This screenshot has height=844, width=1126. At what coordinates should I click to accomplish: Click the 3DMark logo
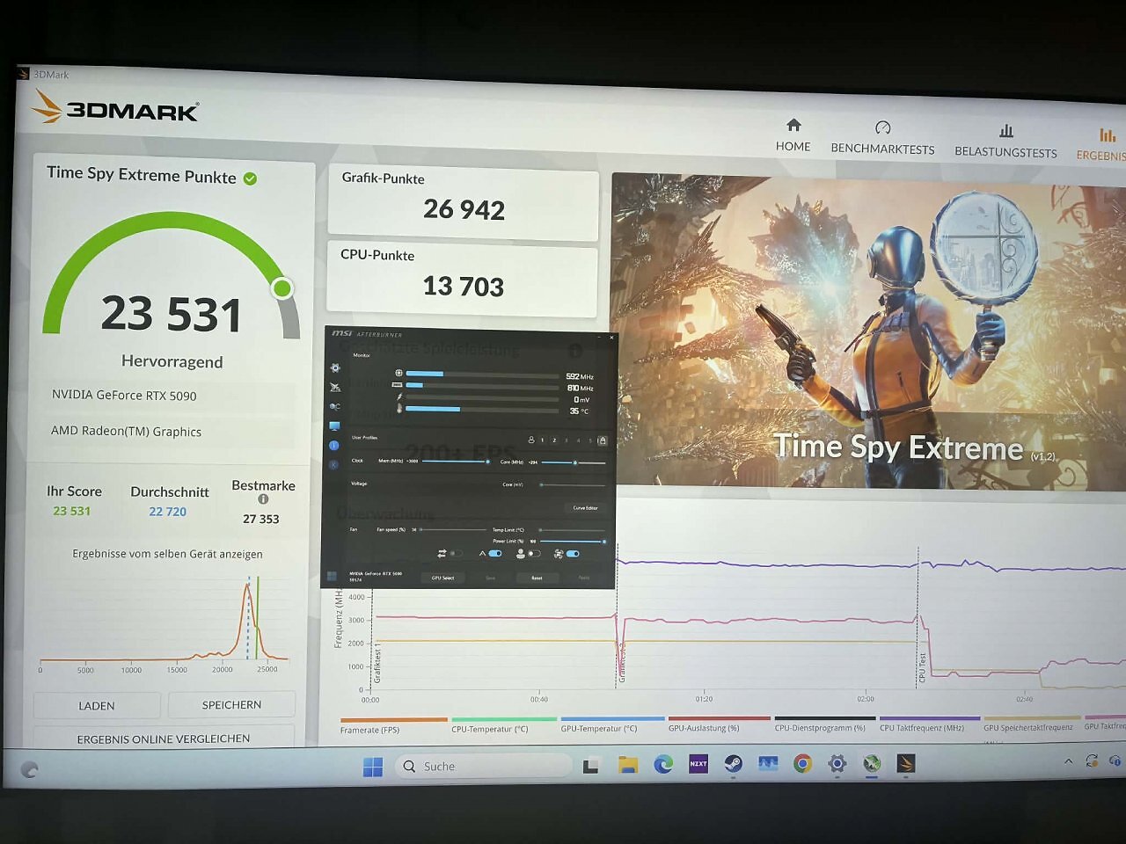(115, 108)
